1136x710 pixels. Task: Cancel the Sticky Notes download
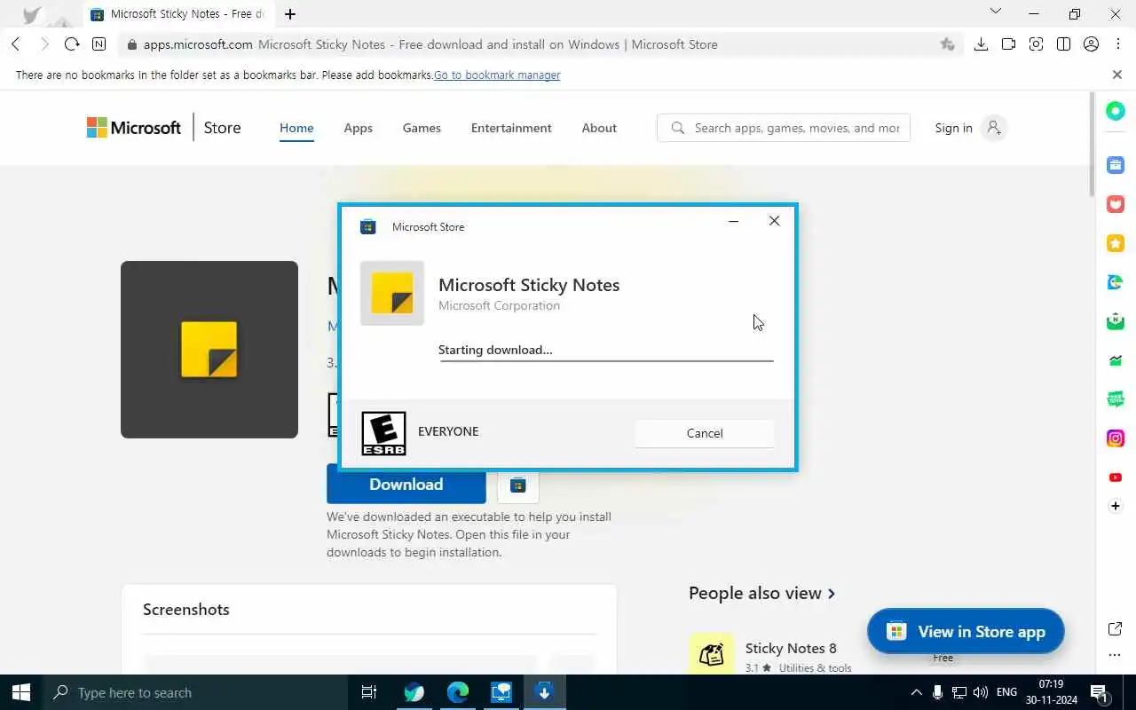click(x=705, y=433)
